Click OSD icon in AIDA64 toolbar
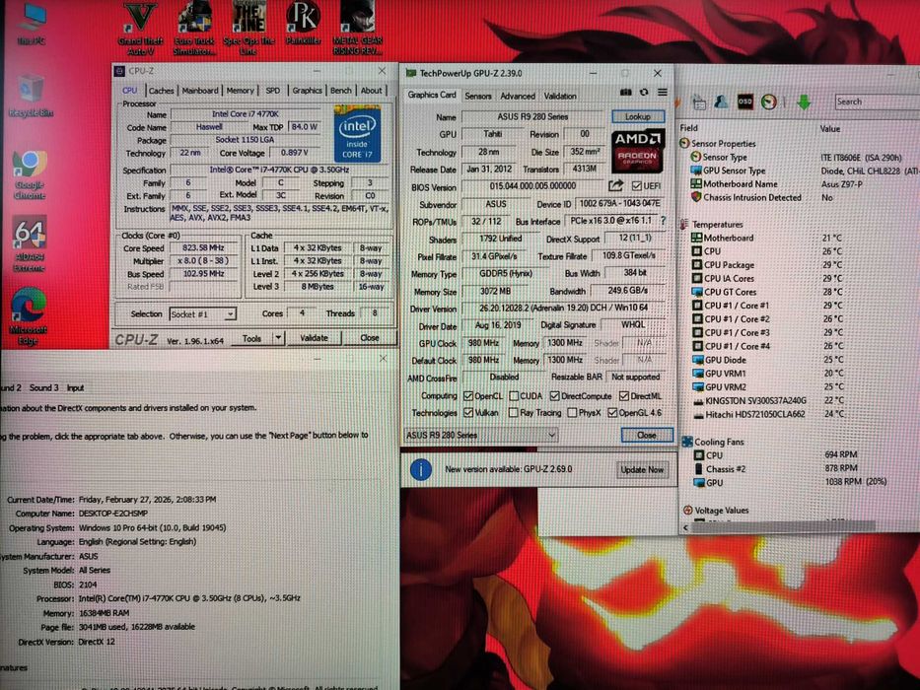 pyautogui.click(x=744, y=103)
